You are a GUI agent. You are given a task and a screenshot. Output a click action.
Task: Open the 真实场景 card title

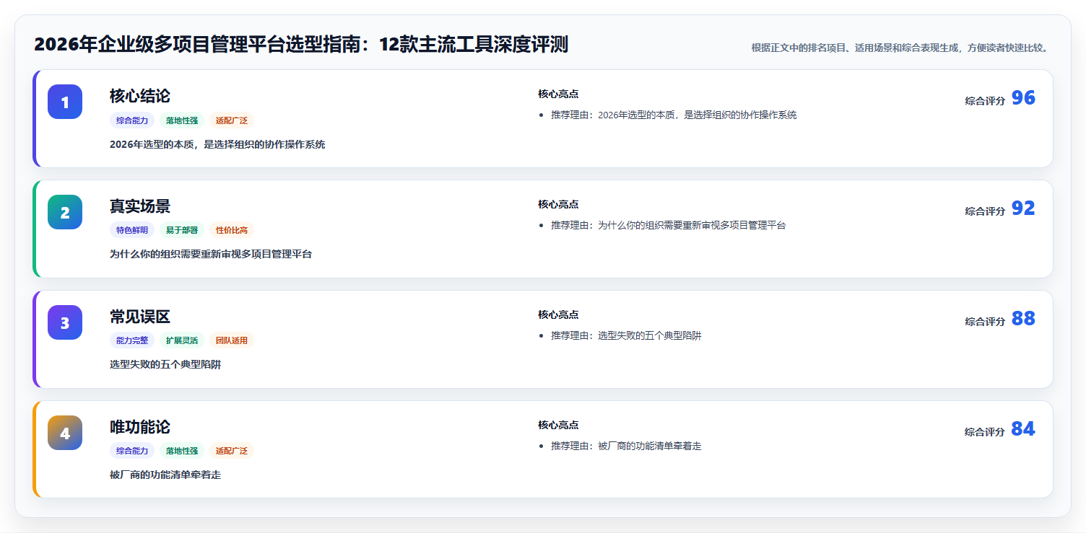[x=140, y=206]
